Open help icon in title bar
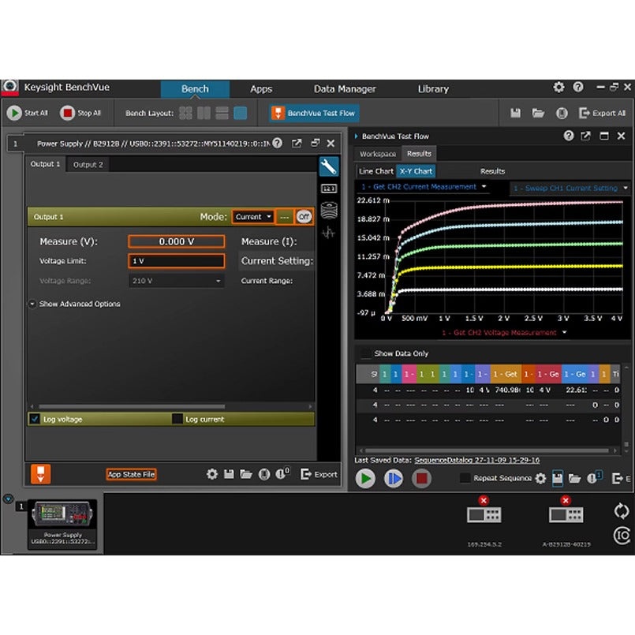 (x=578, y=87)
